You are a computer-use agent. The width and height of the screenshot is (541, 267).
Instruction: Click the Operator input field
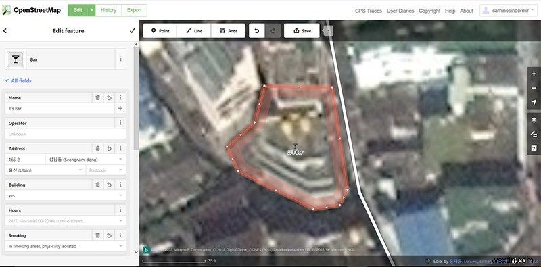66,134
